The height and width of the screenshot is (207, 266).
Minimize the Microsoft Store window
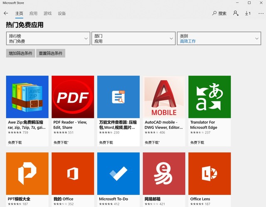[x=237, y=3]
